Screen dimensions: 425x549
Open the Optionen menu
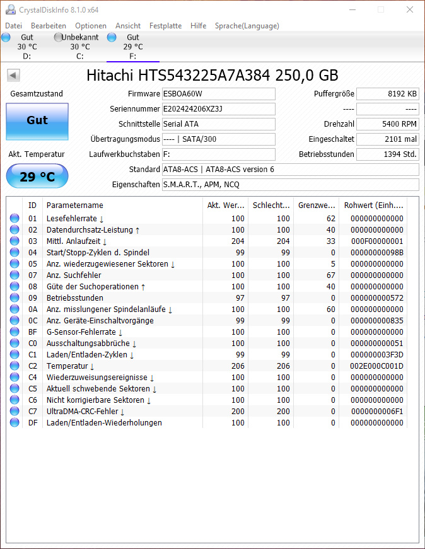click(x=91, y=26)
